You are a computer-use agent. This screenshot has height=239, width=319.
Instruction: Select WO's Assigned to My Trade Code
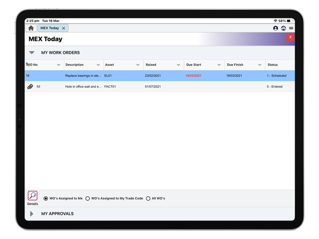(88, 198)
